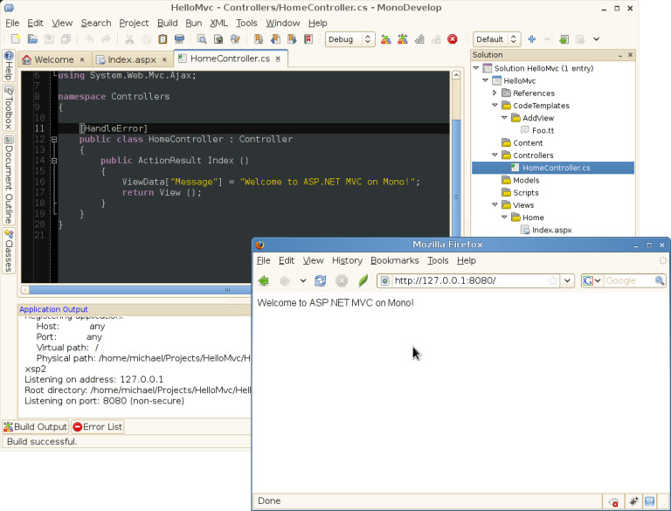This screenshot has height=511, width=671.
Task: Click the Google search magnifier icon
Action: tap(660, 280)
